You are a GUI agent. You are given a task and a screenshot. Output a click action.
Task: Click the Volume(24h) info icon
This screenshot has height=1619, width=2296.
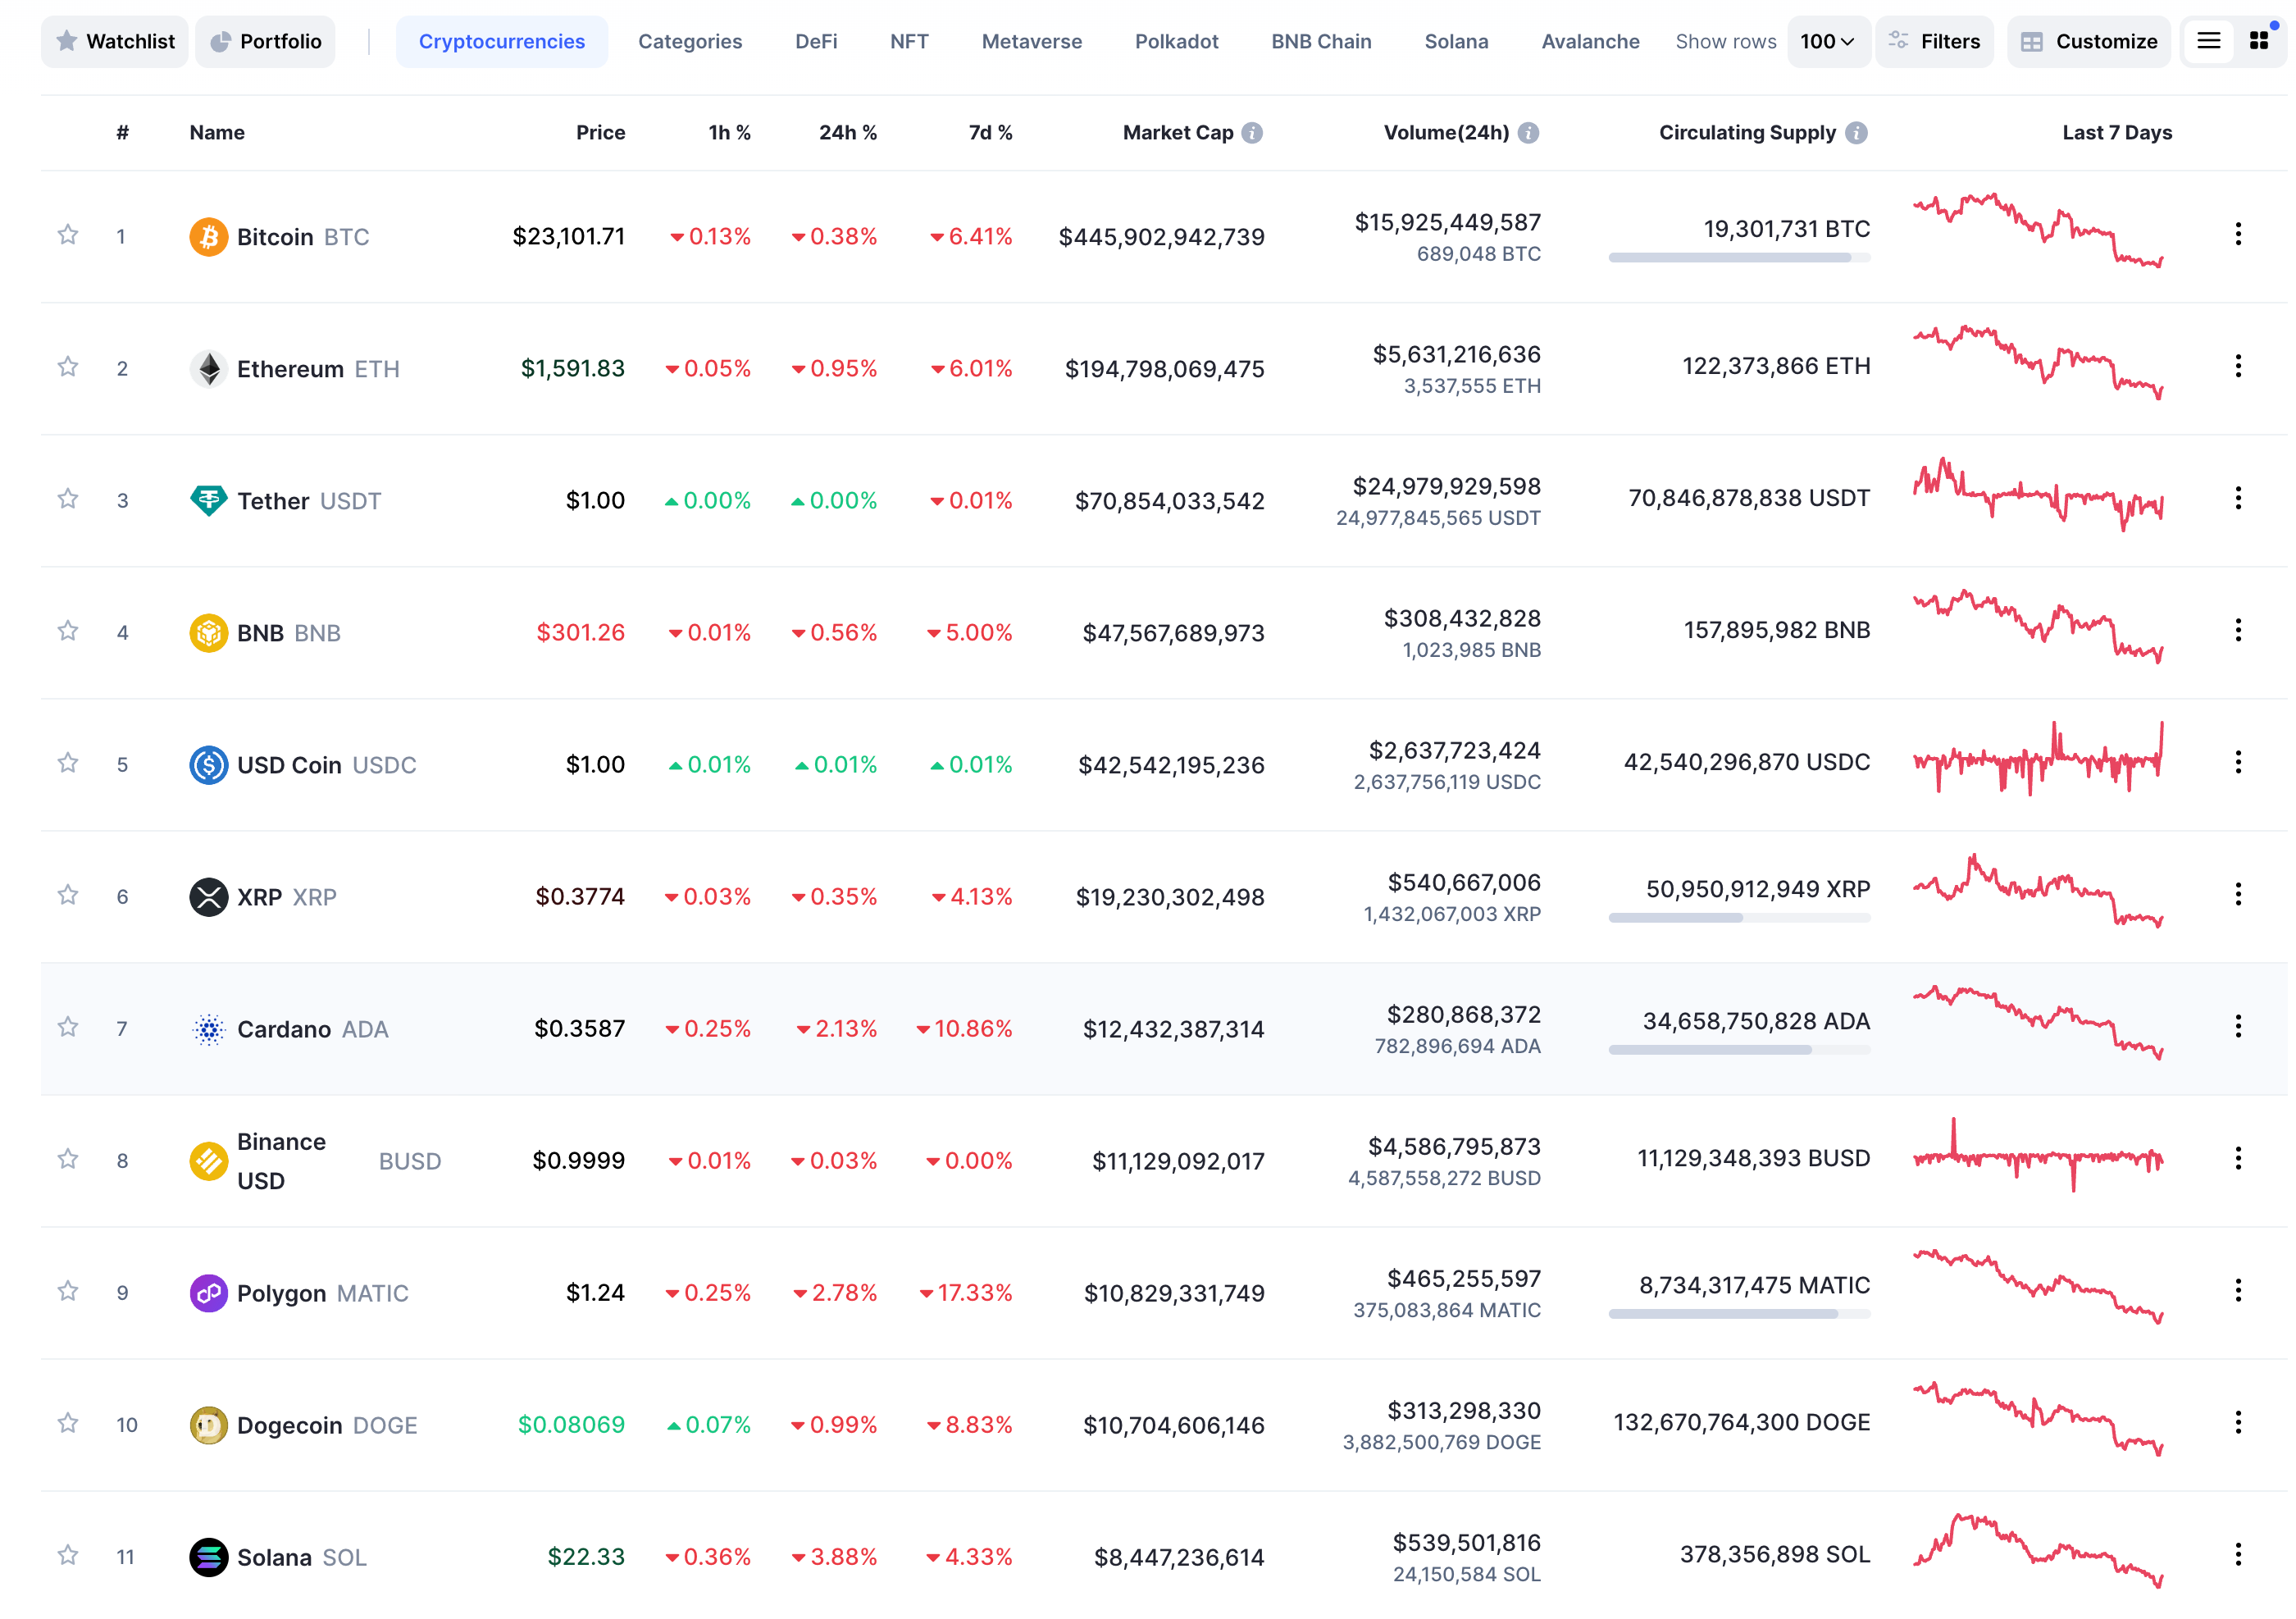click(x=1528, y=133)
